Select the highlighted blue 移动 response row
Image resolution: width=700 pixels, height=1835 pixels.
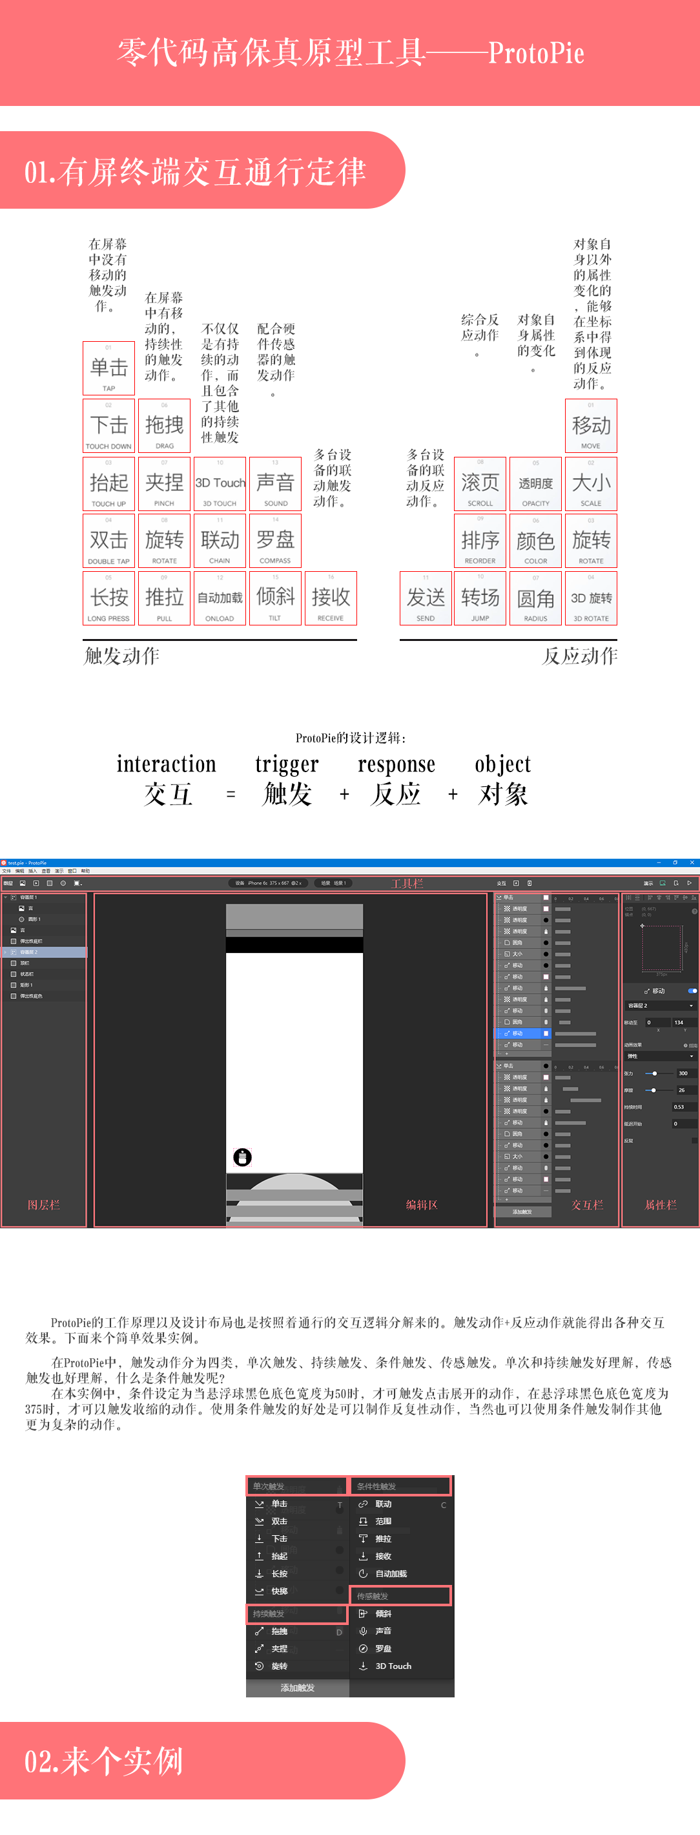pos(522,1033)
